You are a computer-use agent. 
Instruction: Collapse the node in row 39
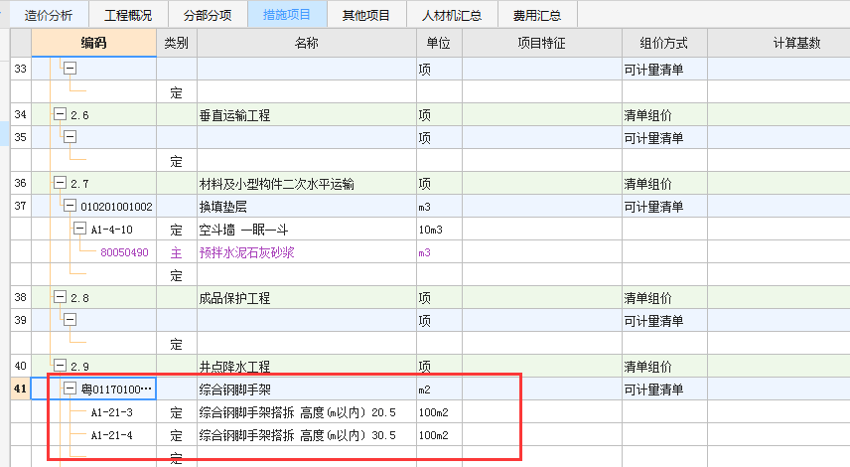[70, 320]
